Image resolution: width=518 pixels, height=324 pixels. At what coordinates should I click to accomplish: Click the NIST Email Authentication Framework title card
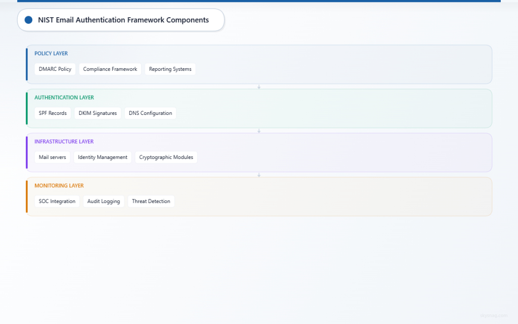tap(120, 20)
